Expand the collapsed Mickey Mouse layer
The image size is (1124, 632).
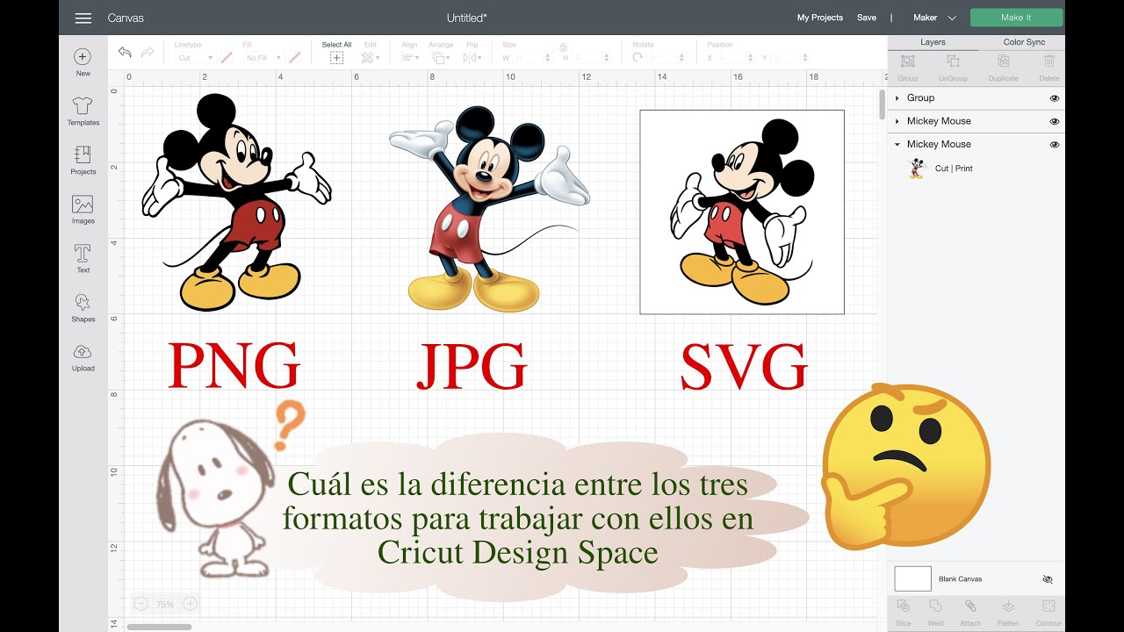tap(897, 121)
